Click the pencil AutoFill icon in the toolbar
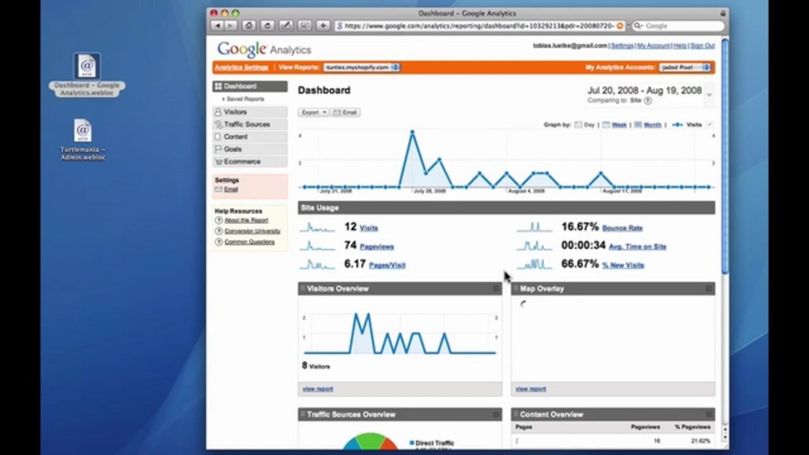This screenshot has width=809, height=455. [286, 26]
